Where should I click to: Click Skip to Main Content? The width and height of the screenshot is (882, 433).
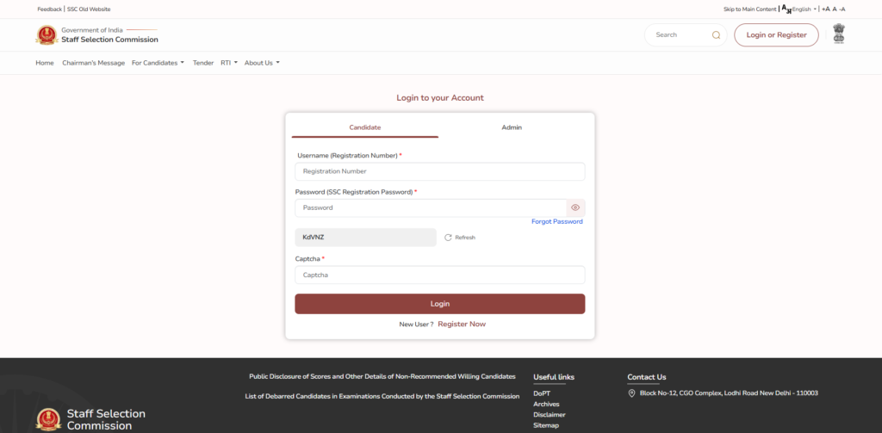750,9
